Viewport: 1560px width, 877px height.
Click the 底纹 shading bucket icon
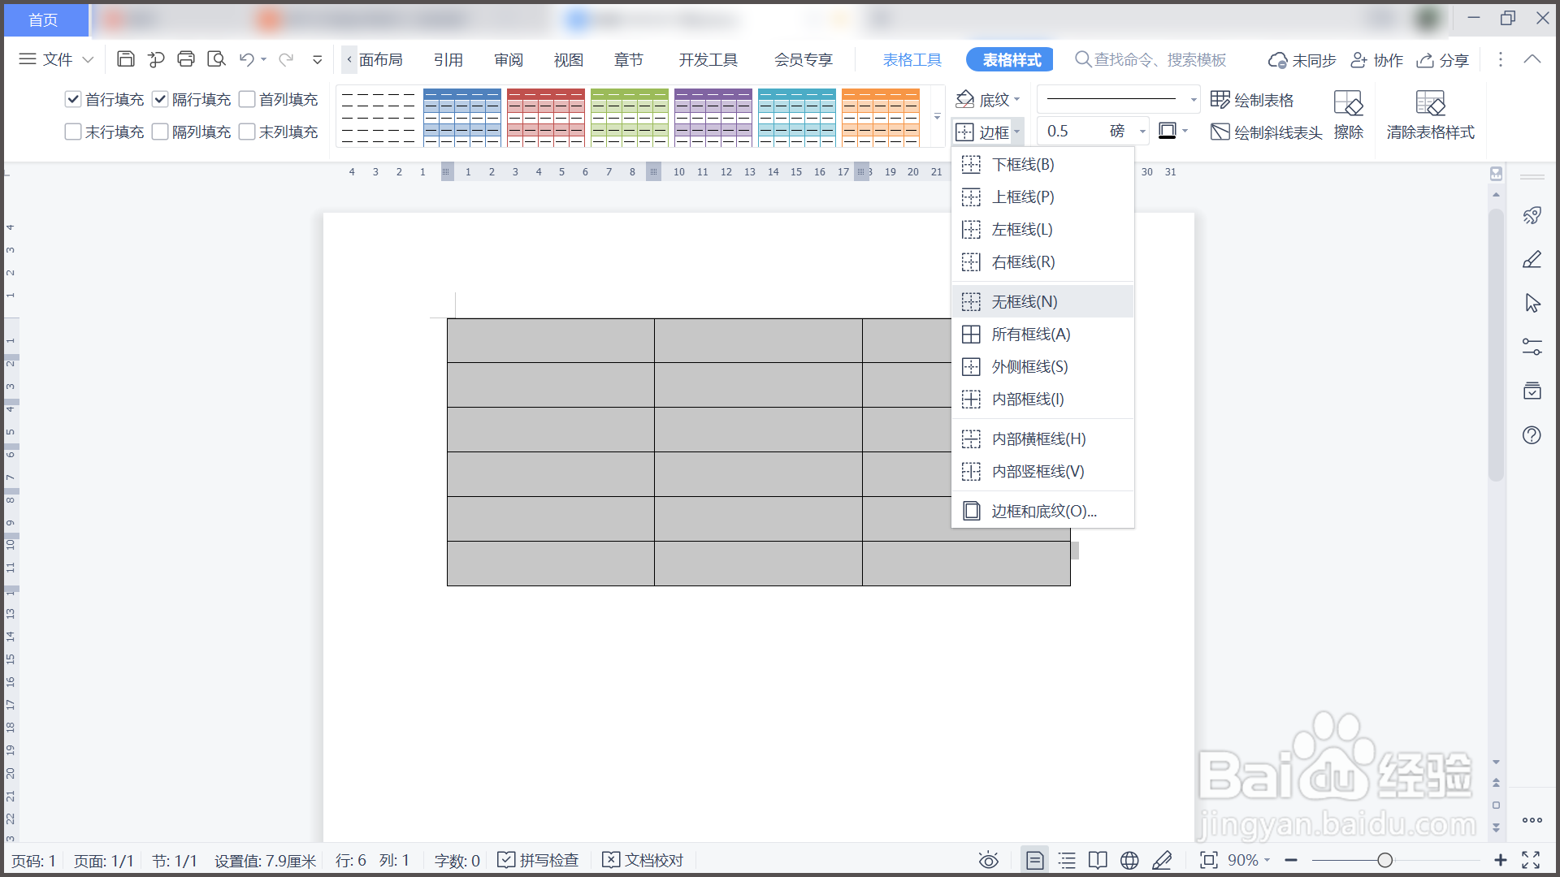[965, 99]
